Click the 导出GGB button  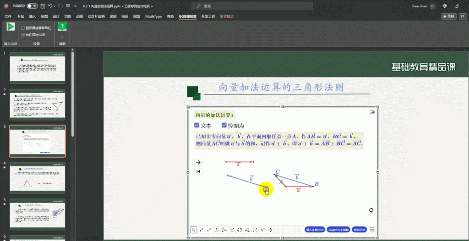point(359,230)
